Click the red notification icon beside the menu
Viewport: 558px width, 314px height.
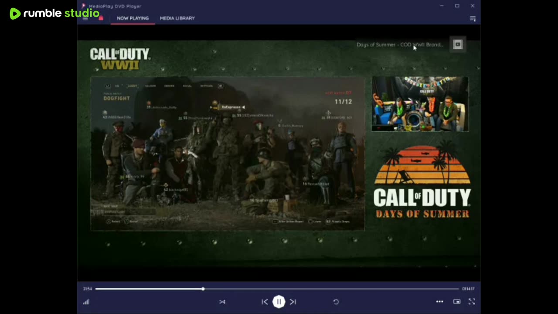(x=101, y=18)
